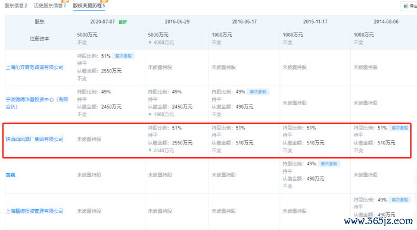Open 上海精缔投资管理有限公司 shareholder link
This screenshot has height=230, width=417.
coord(35,211)
